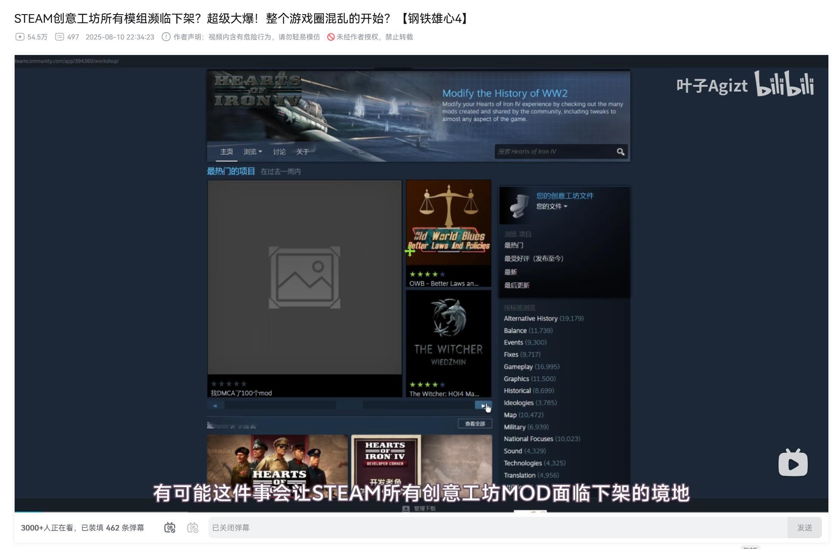Click the 查看全部 button
This screenshot has height=549, width=837.
coord(475,424)
